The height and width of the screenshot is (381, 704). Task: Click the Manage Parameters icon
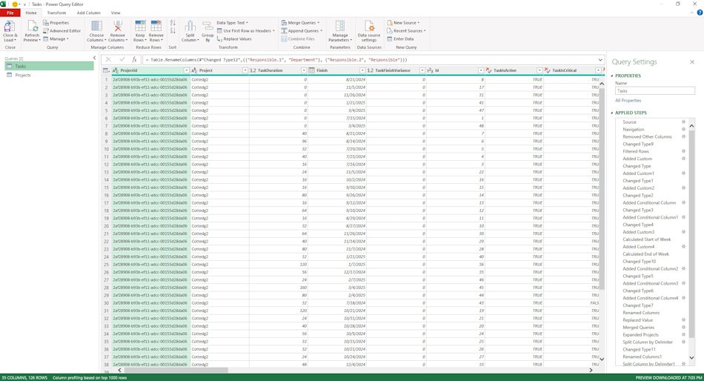[x=340, y=26]
